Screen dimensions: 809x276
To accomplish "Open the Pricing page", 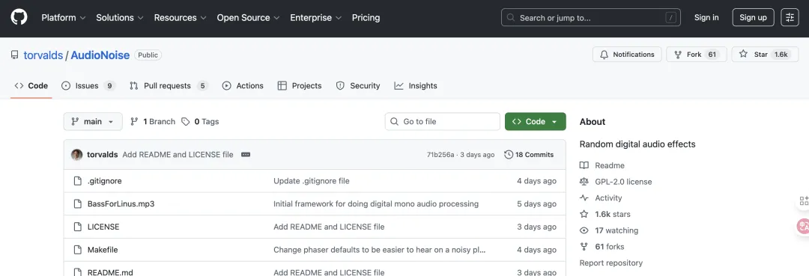I will click(366, 17).
